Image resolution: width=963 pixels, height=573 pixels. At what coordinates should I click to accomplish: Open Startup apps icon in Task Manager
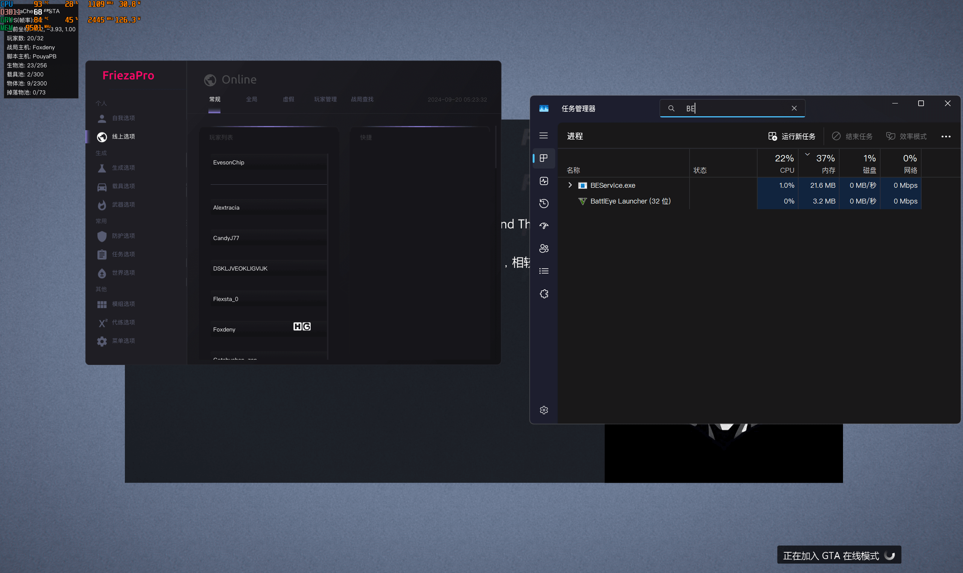point(544,226)
